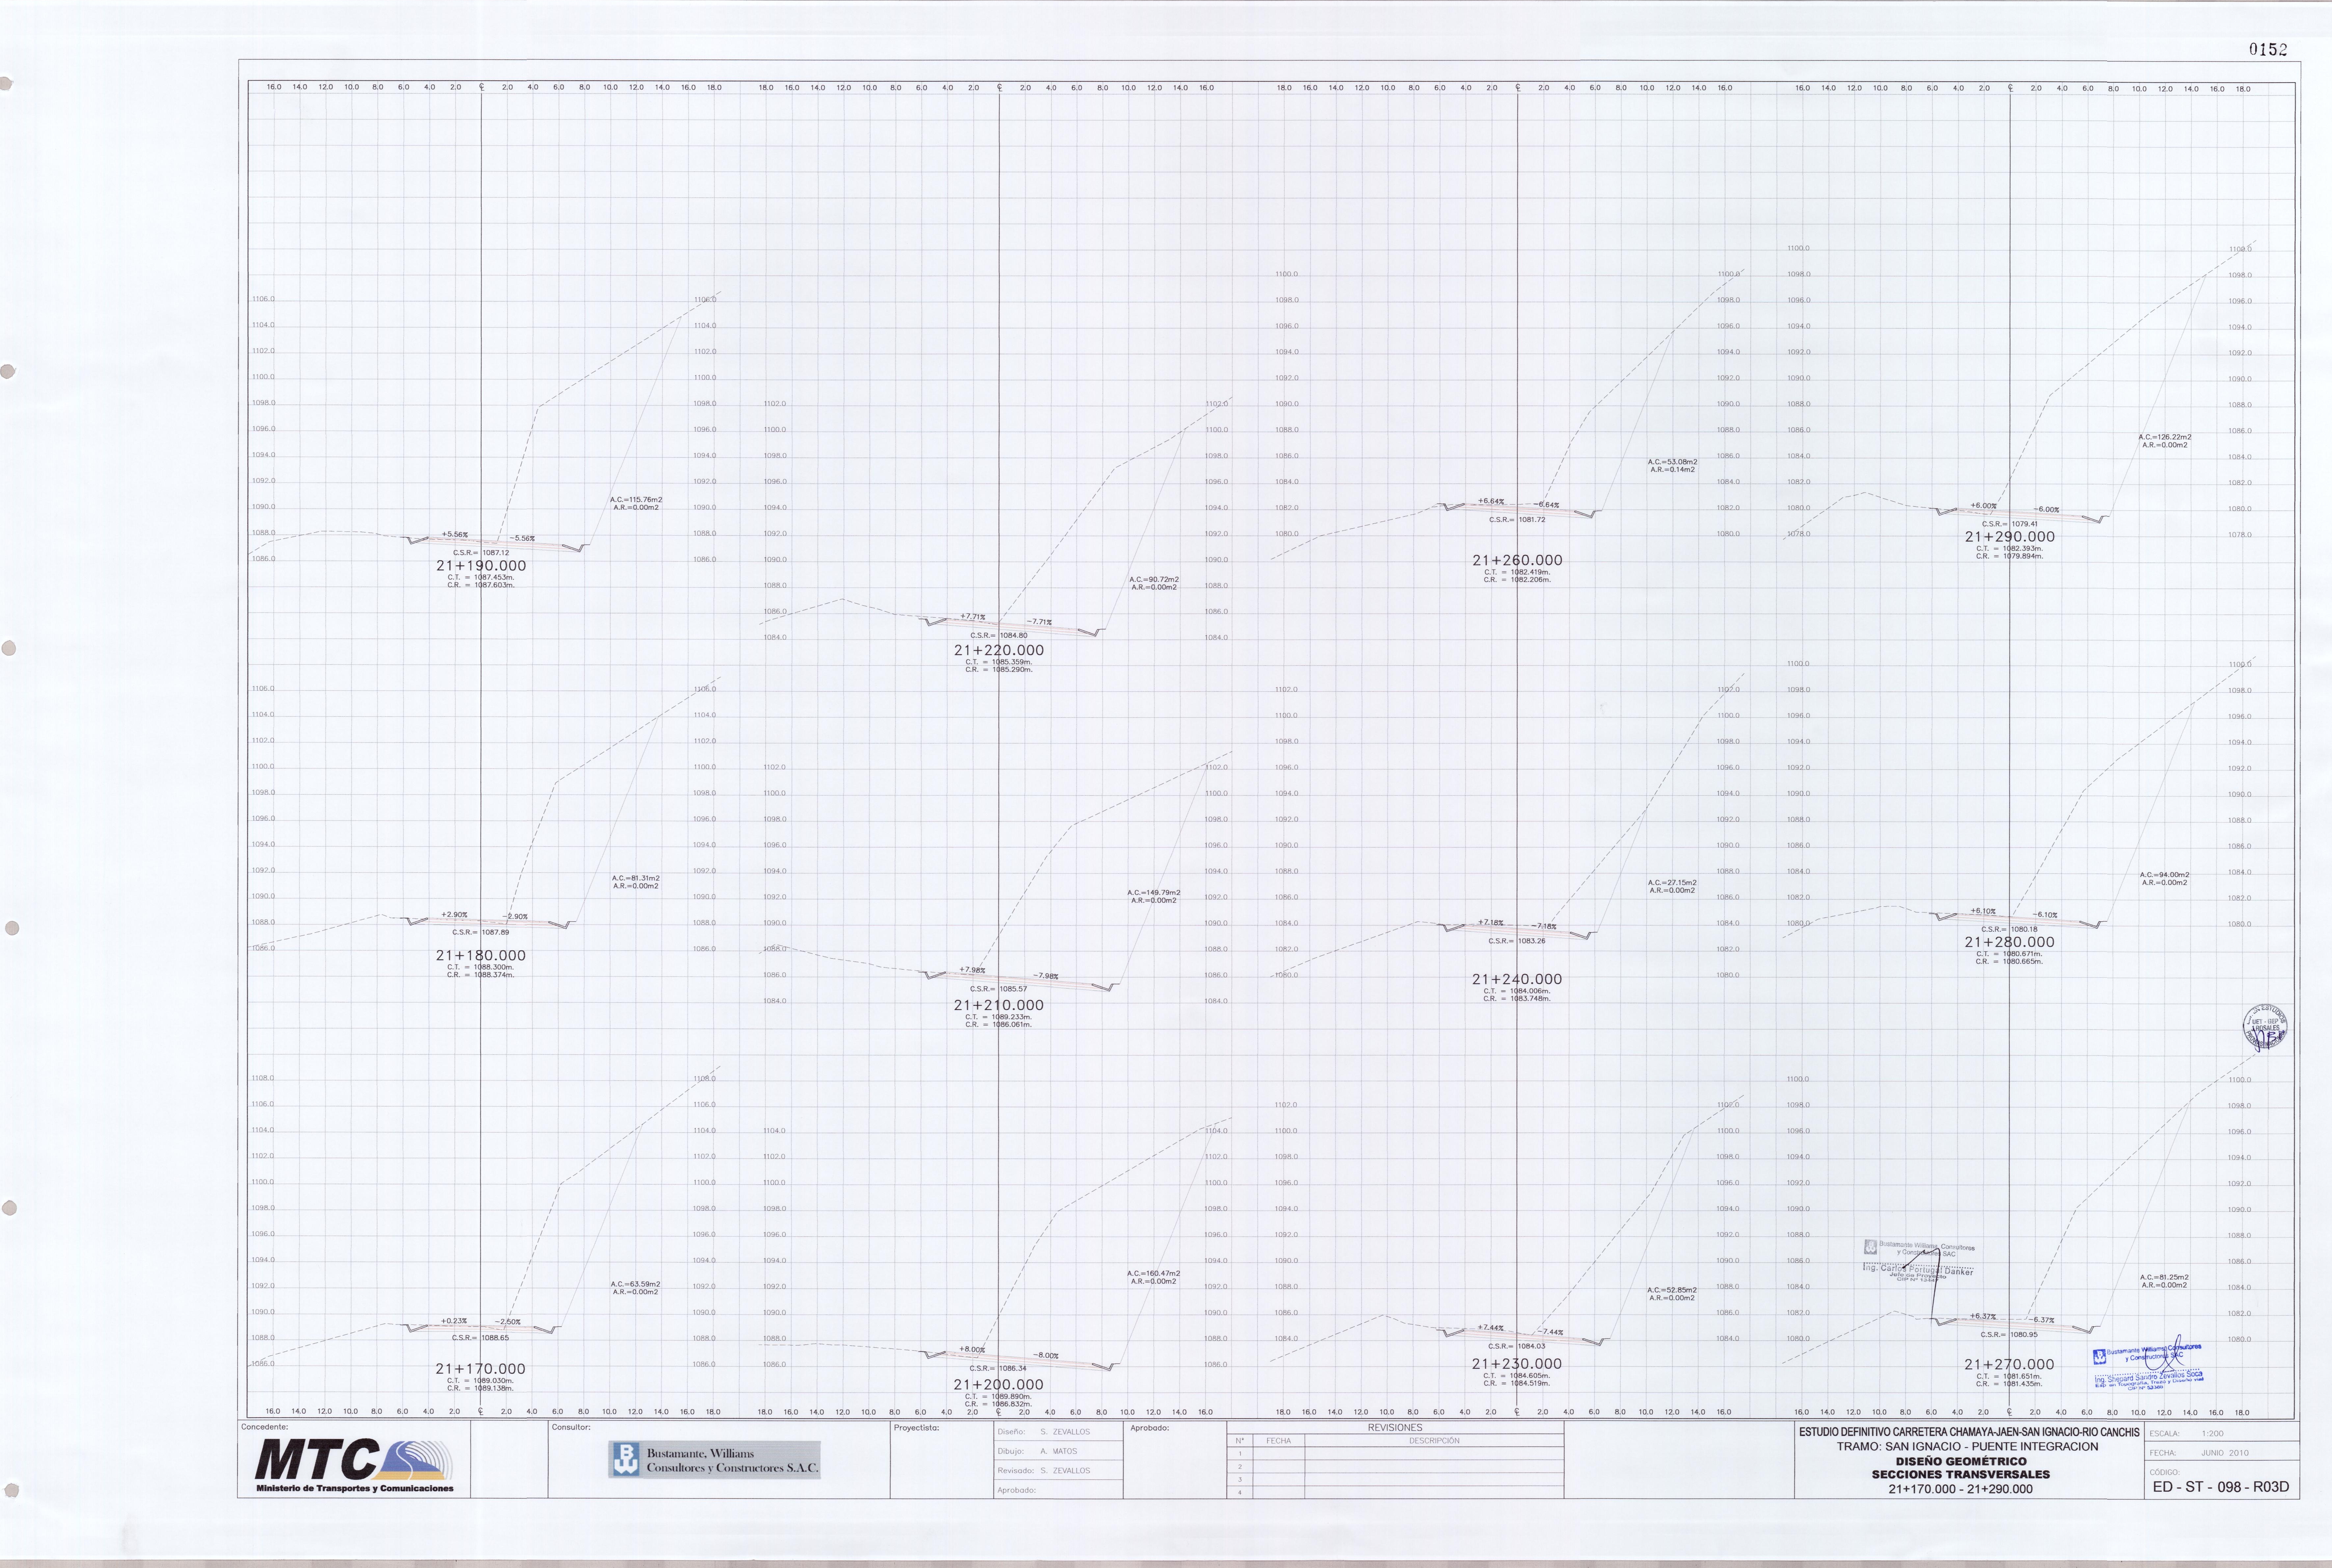Click subgrade elevation C.S.R.= 1081.72

(x=1517, y=520)
